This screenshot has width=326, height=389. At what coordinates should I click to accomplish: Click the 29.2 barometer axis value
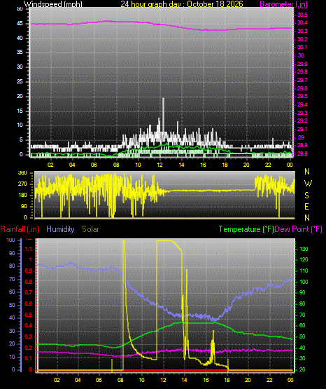pos(302,121)
